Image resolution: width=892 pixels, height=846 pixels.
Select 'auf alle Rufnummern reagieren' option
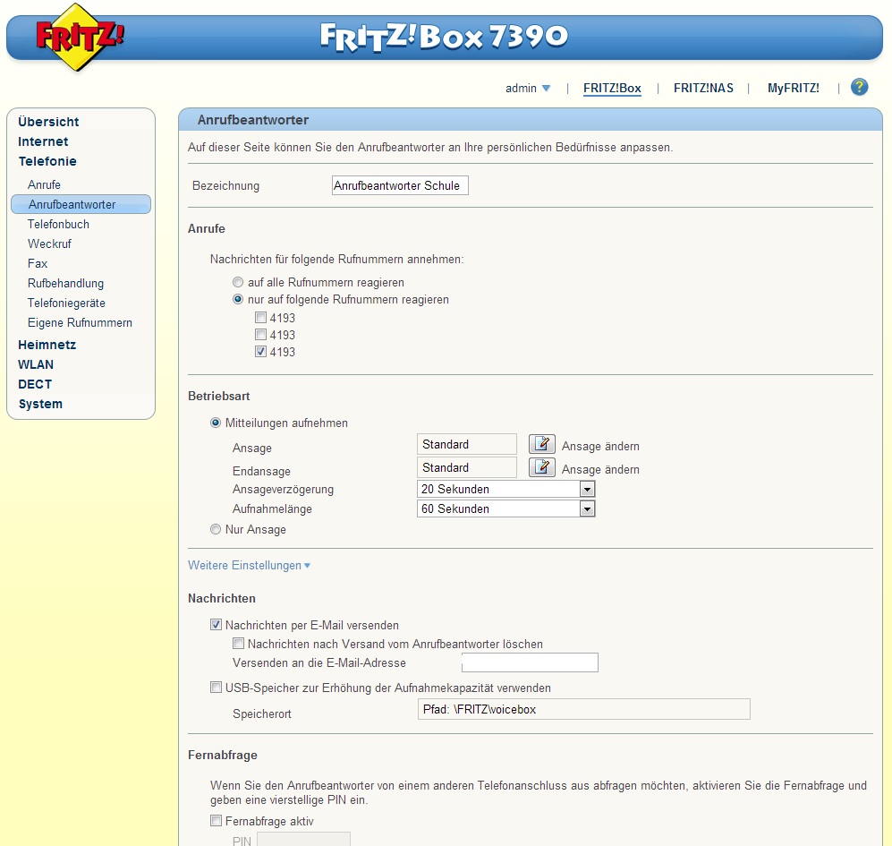click(238, 282)
